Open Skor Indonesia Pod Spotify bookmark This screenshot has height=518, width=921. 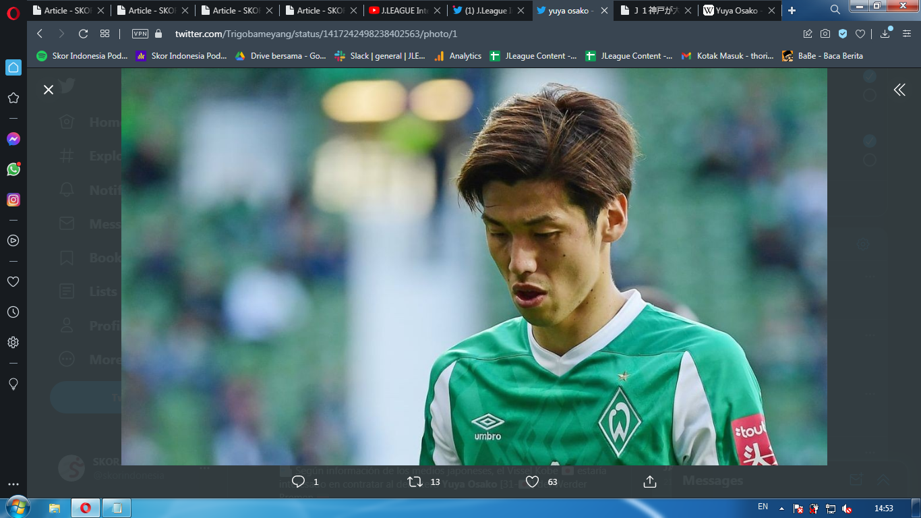coord(82,56)
